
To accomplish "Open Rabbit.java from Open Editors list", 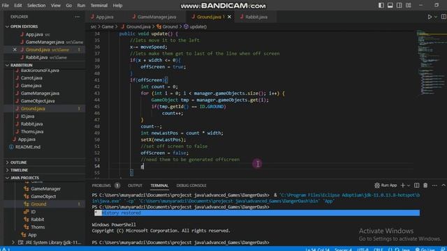I will (x=36, y=57).
